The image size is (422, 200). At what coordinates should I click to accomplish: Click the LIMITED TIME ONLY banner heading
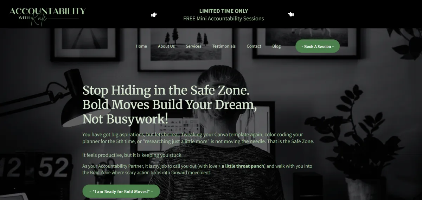[x=224, y=11]
